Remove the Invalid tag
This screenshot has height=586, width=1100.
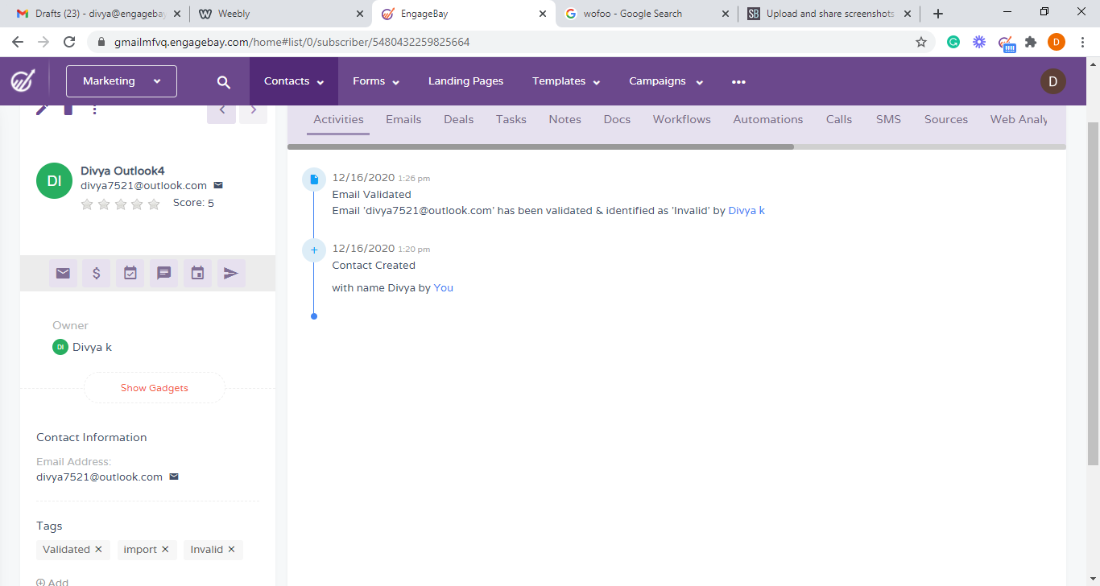[231, 549]
